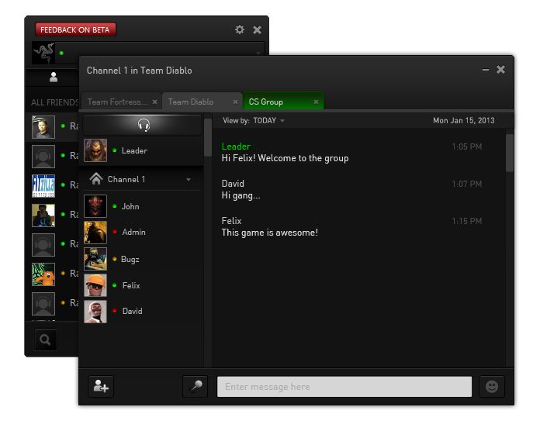Open status dropdown arrow in friends window
The height and width of the screenshot is (431, 533).
258,53
